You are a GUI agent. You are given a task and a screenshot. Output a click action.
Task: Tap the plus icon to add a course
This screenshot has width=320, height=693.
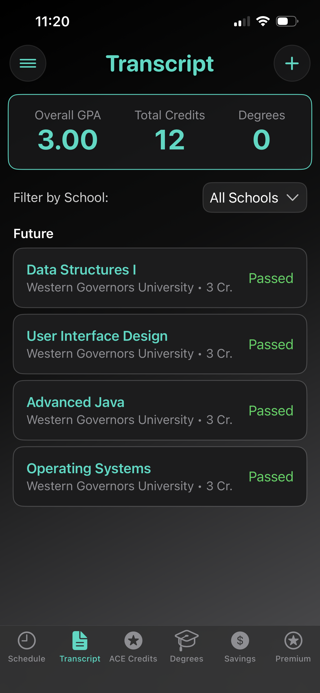point(292,63)
